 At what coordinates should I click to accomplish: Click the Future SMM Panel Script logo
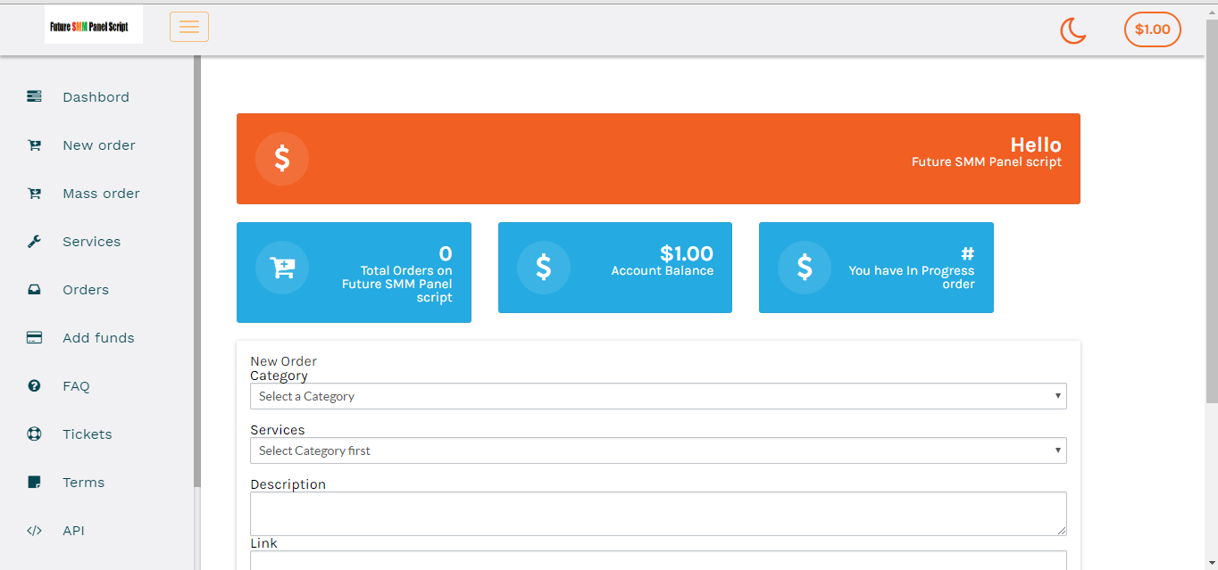pyautogui.click(x=93, y=27)
